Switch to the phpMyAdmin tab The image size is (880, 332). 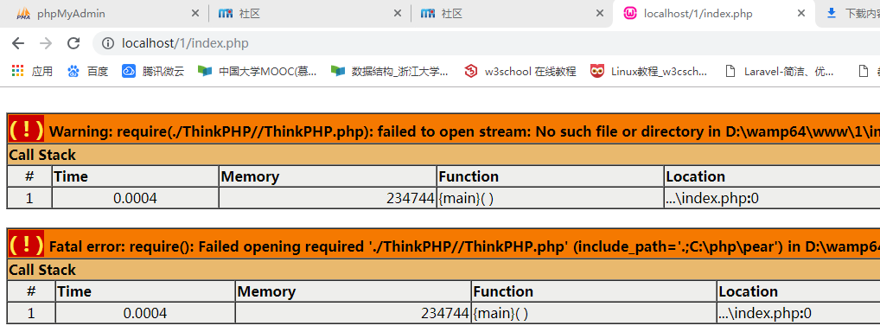point(106,14)
